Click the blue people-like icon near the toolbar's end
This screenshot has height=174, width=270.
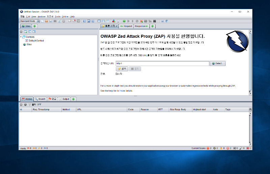tap(162, 21)
